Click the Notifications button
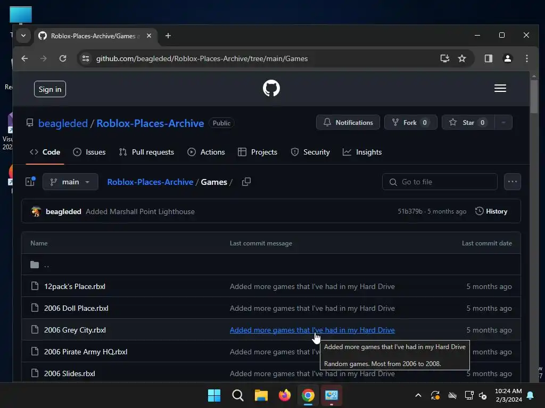This screenshot has height=408, width=545. click(x=348, y=123)
